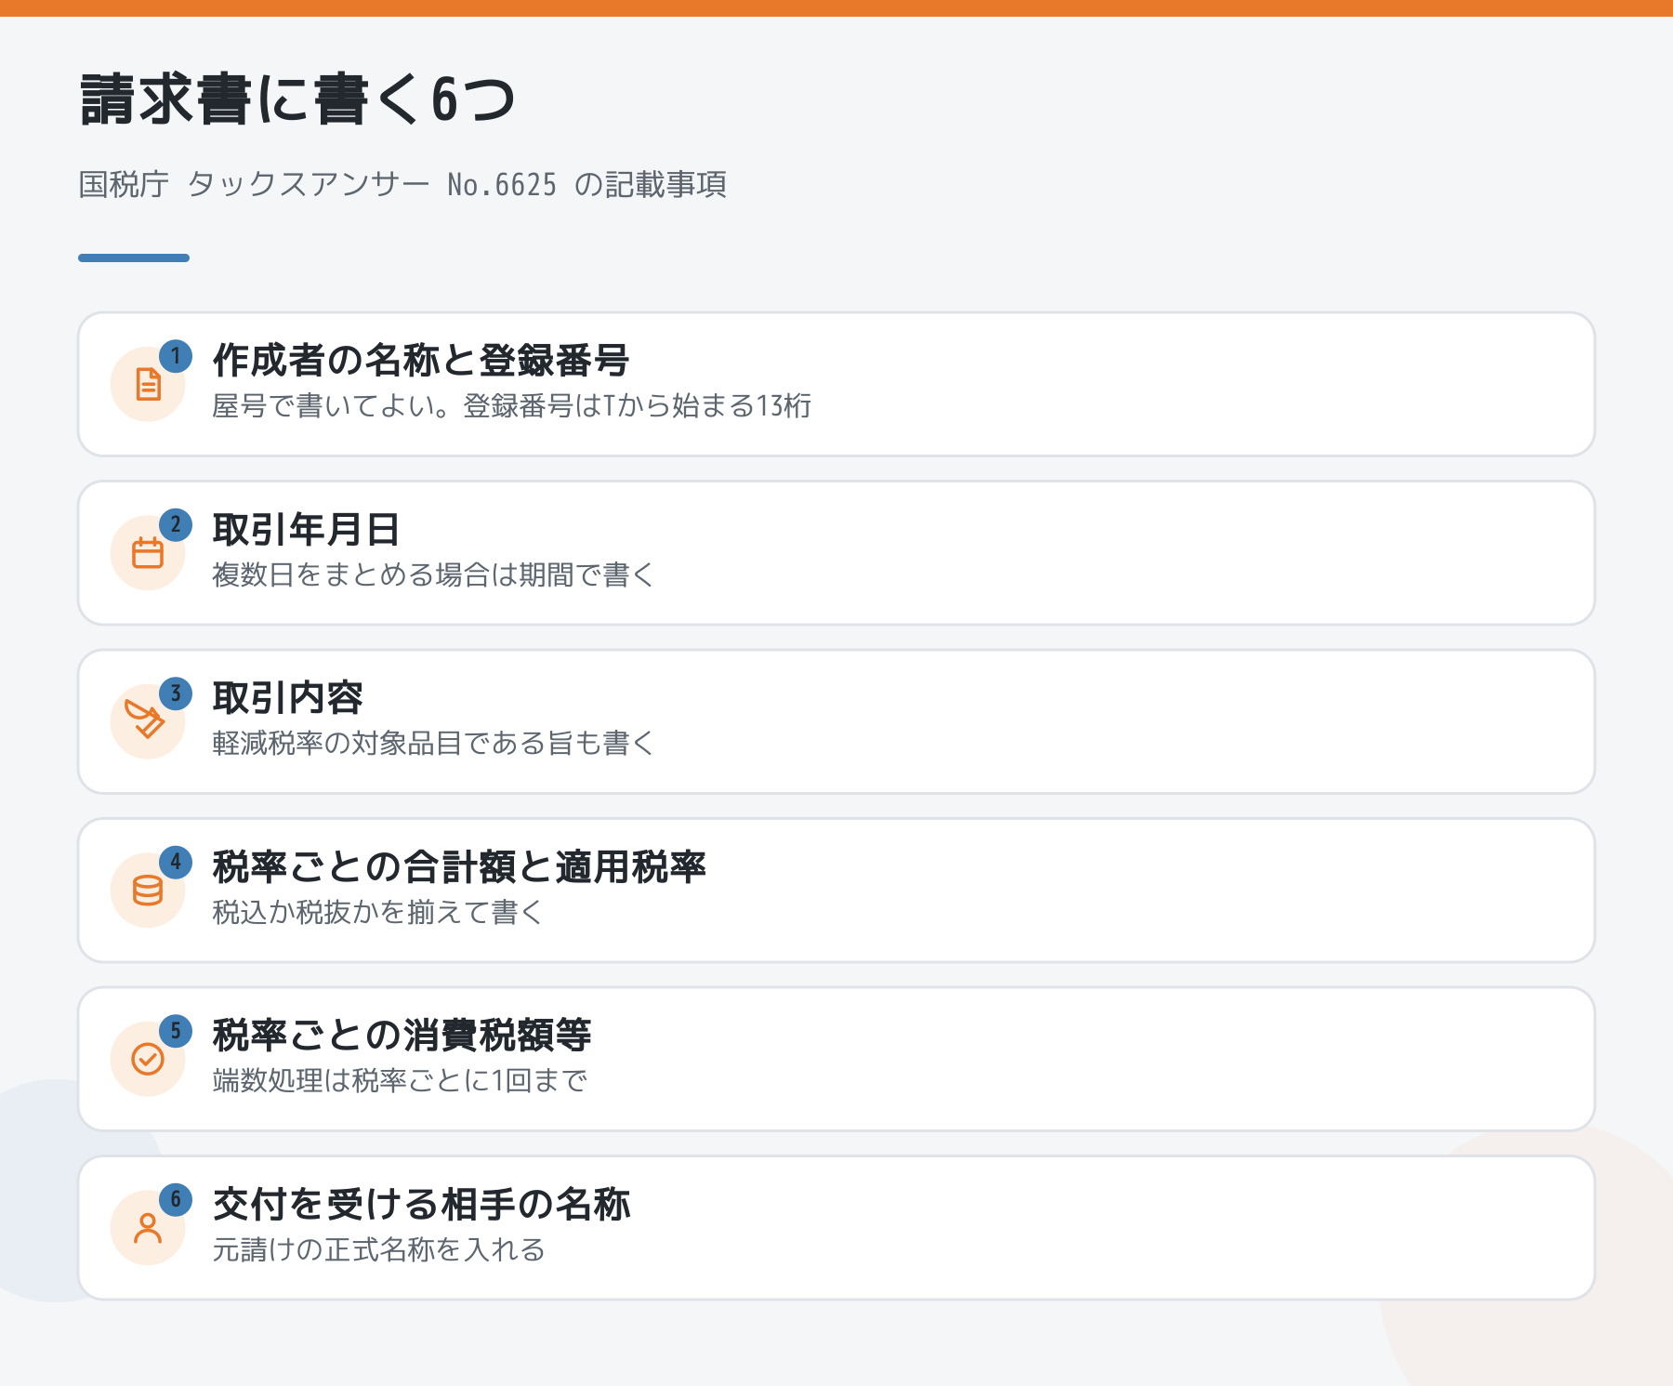Image resolution: width=1673 pixels, height=1386 pixels.
Task: Select the heading 交付を受ける相手の名称
Action: click(421, 1205)
